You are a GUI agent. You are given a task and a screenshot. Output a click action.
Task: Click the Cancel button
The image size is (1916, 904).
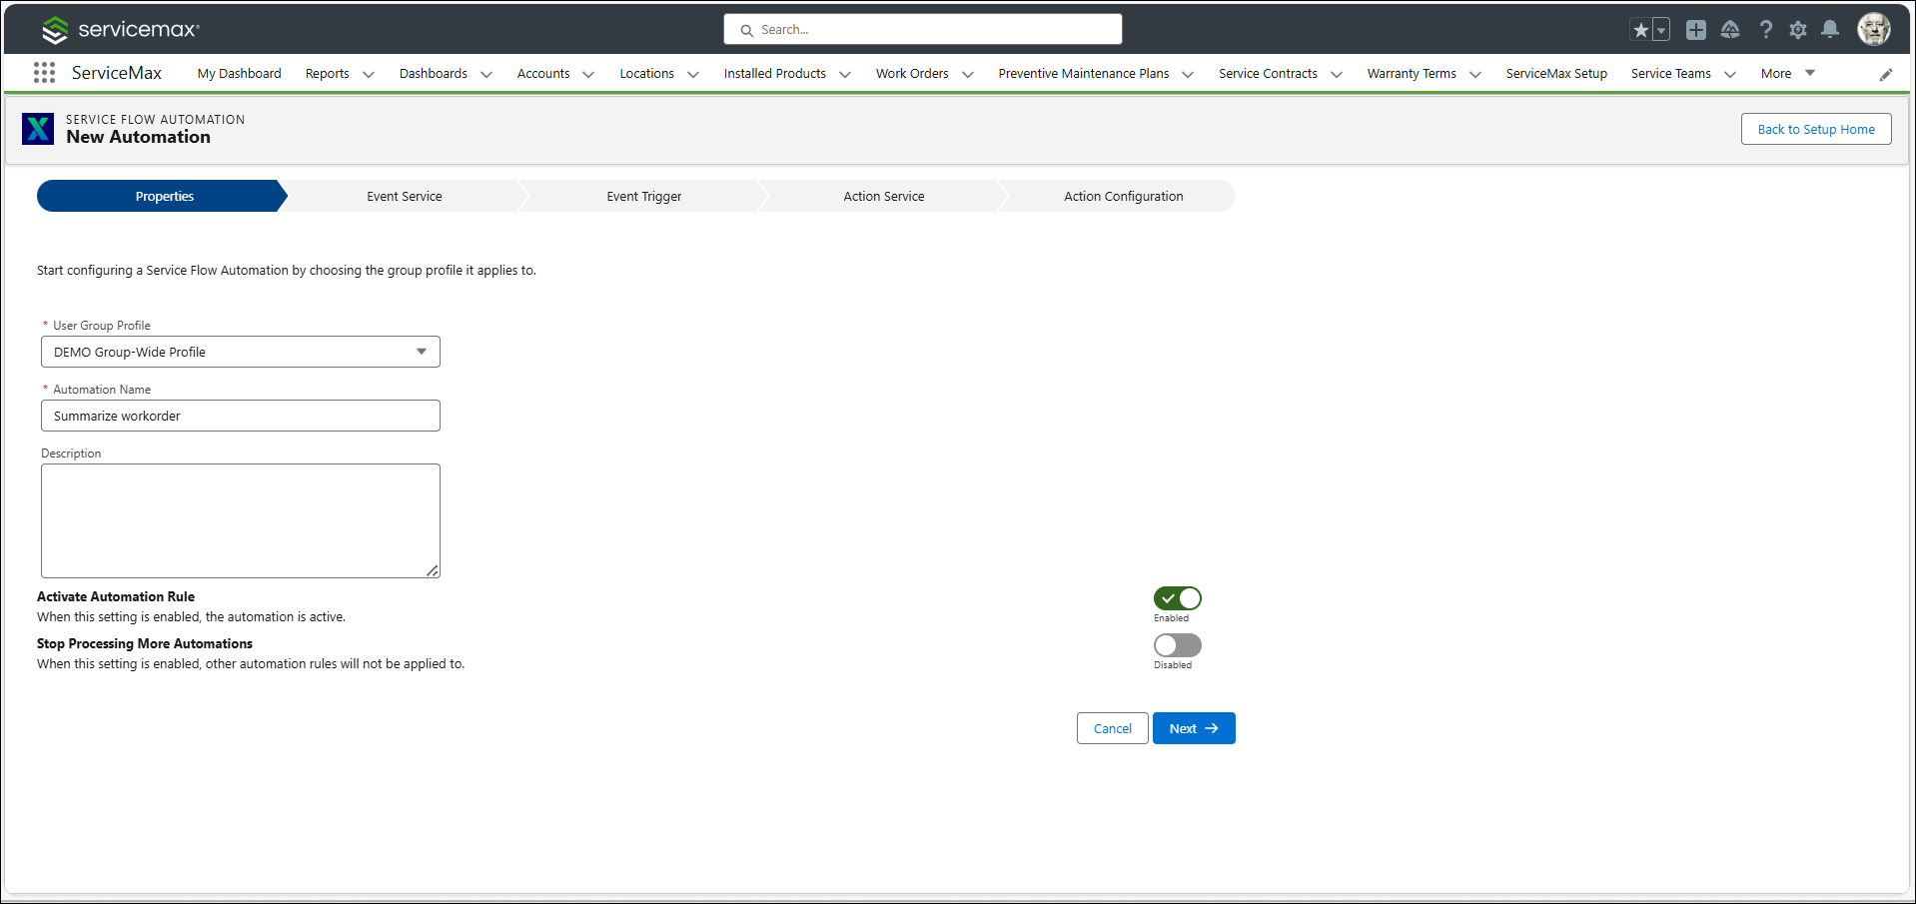tap(1113, 728)
